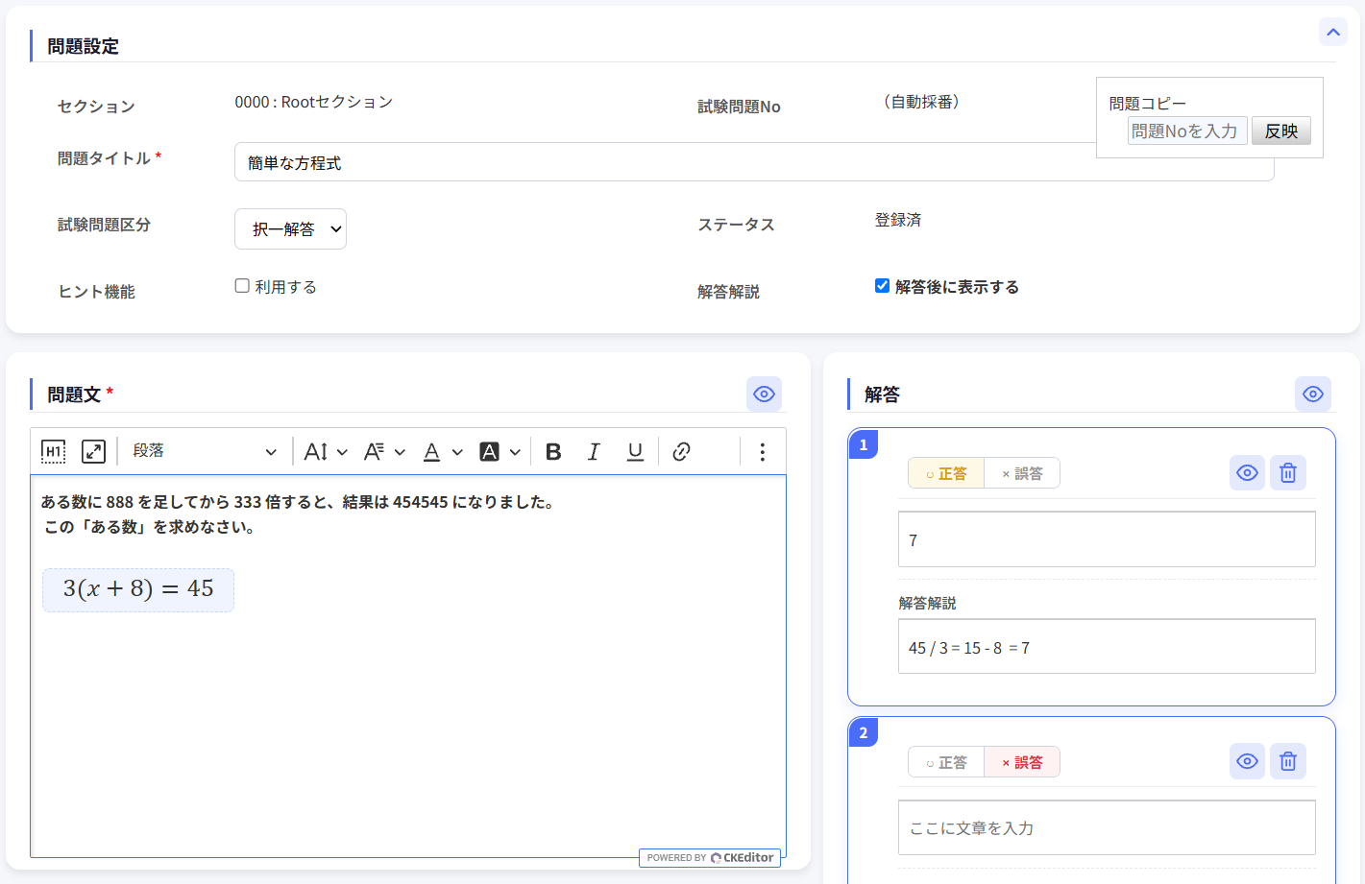Open the font size dropdown
1365x884 pixels.
[x=326, y=451]
